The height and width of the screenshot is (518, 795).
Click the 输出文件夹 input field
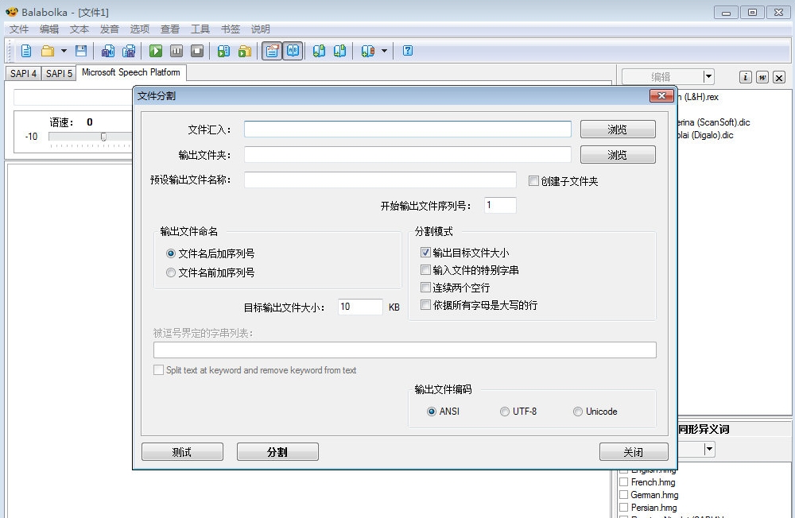point(408,155)
